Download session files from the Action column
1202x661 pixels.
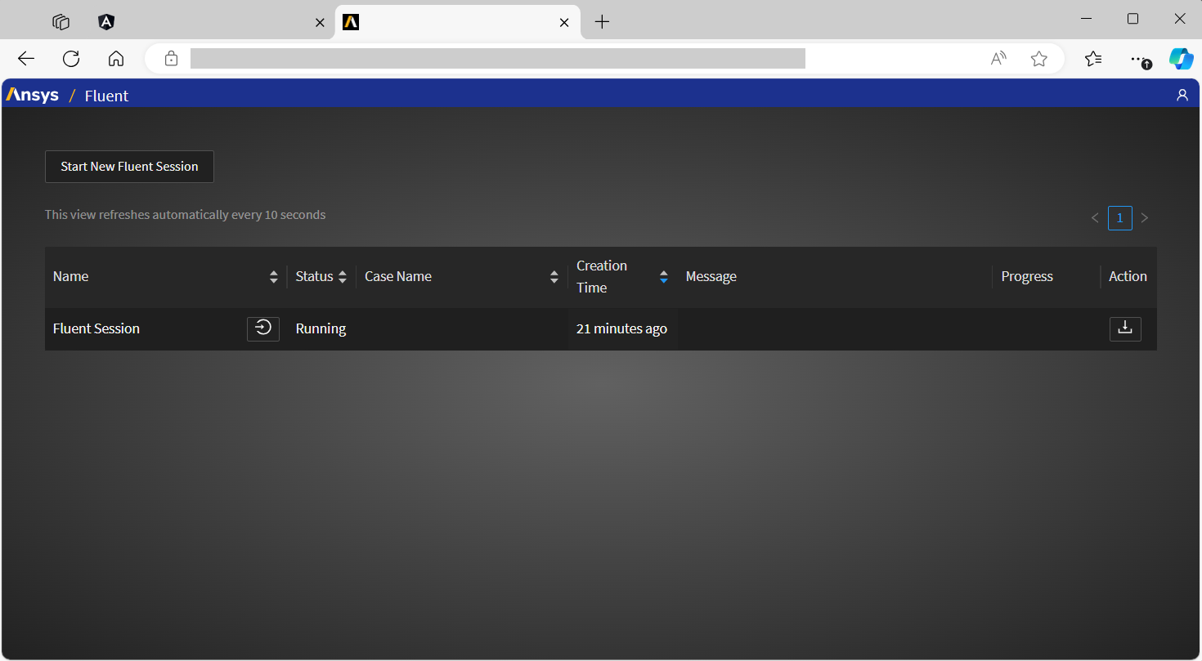(1124, 328)
